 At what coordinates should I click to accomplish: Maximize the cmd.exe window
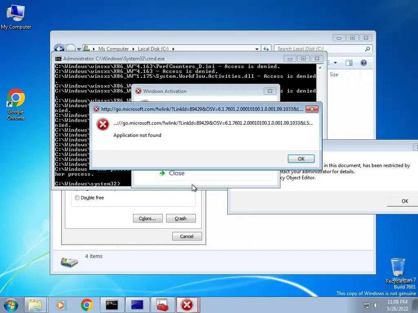point(303,59)
